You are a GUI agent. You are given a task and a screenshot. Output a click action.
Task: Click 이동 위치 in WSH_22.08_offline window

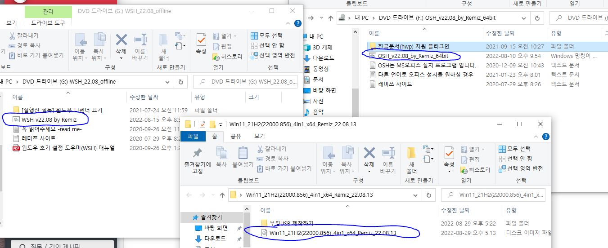coord(80,46)
